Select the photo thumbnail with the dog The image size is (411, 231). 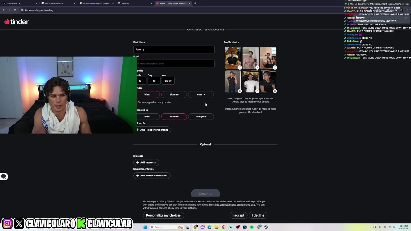[268, 58]
